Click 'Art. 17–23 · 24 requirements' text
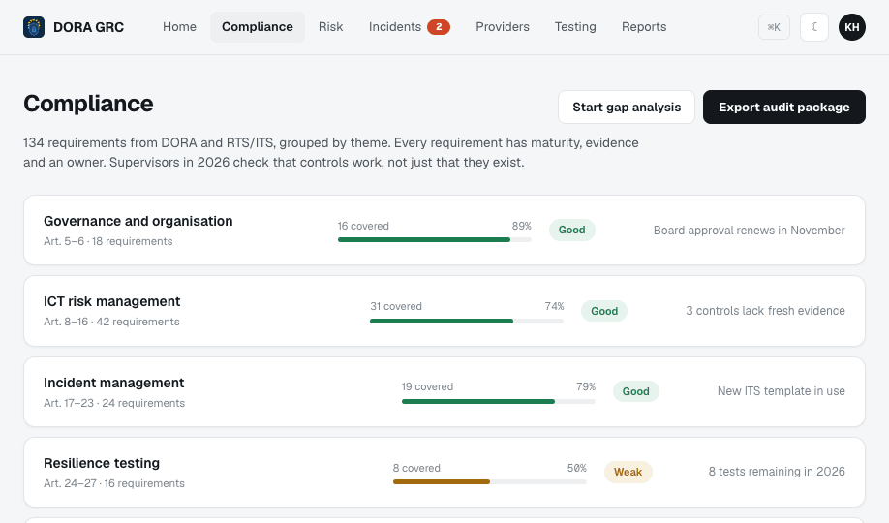 114,403
